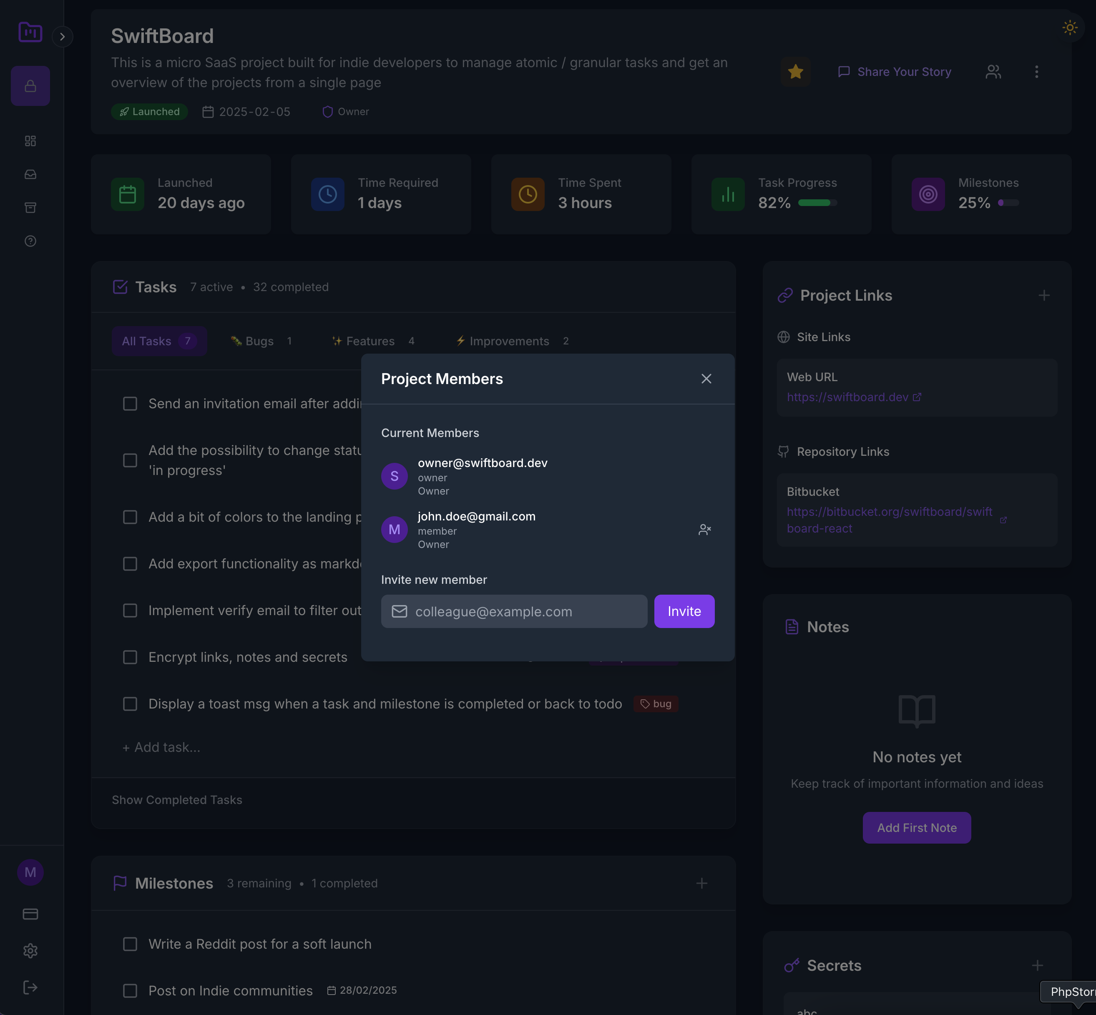Click the external link icon beside Bitbucket URL
Viewport: 1096px width, 1015px height.
pyautogui.click(x=1003, y=520)
